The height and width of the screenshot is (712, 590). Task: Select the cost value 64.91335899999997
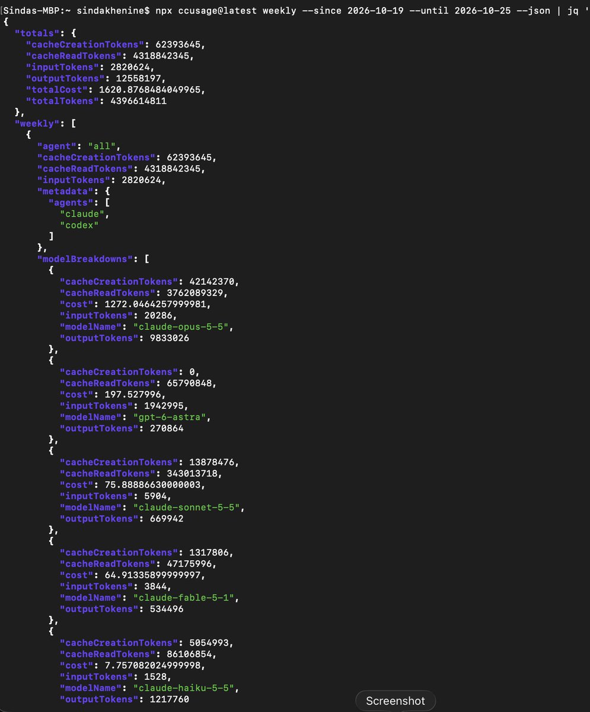[x=153, y=574]
